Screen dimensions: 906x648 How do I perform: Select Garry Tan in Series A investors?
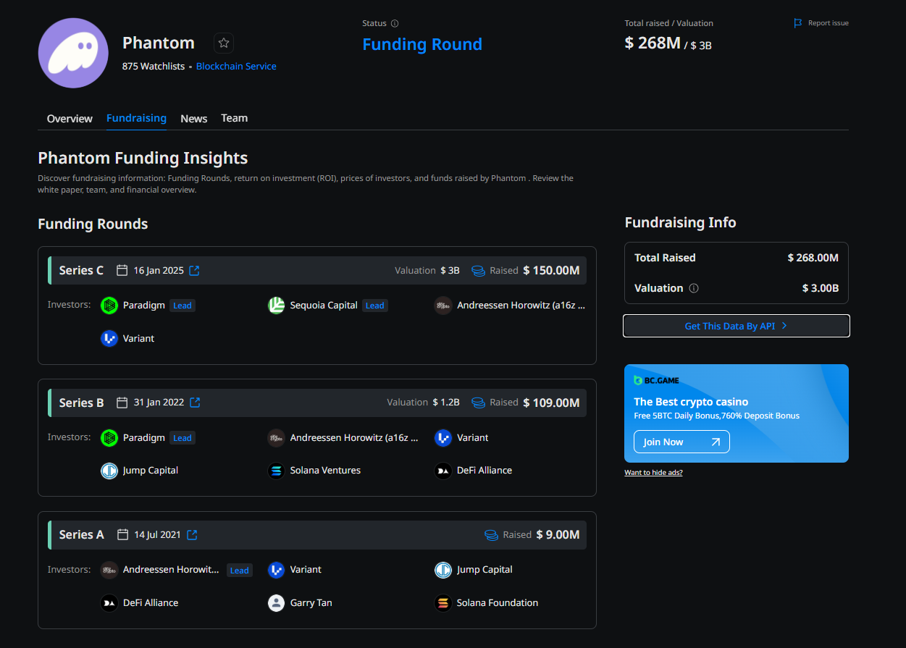pyautogui.click(x=276, y=602)
